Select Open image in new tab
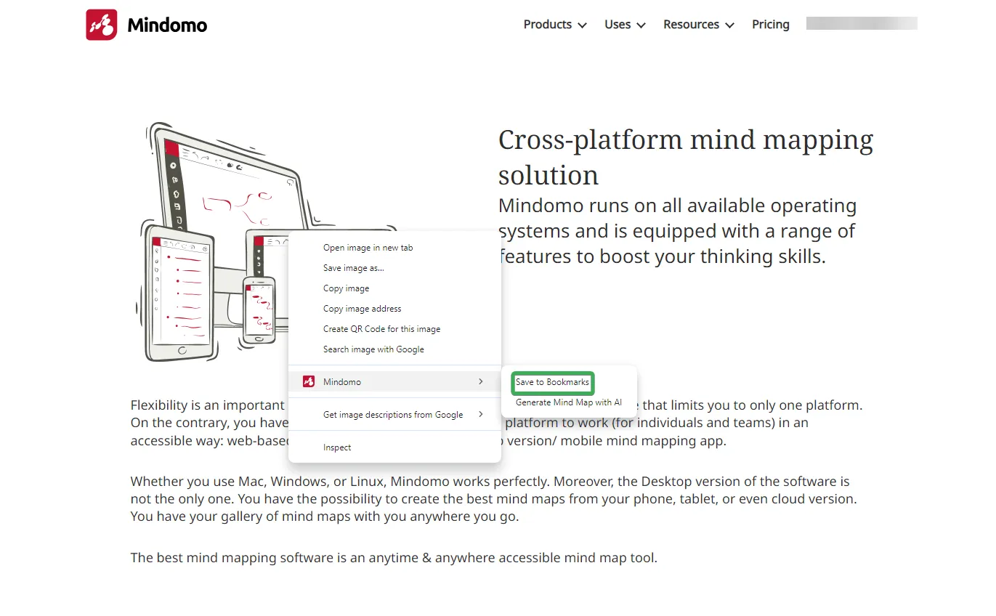996x616 pixels. coord(394,248)
